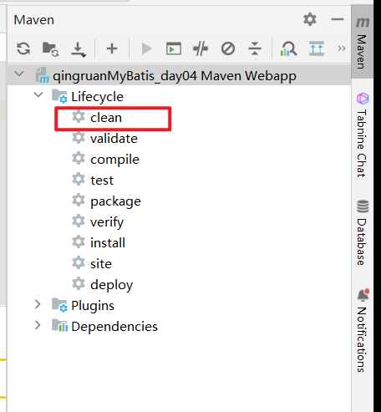
Task: Select the verify lifecycle goal
Action: click(107, 222)
